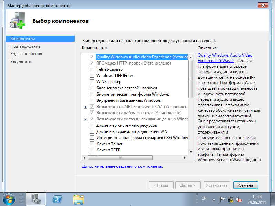Expand Возможности .NET Framework 3.5.1 node
This screenshot has width=275, height=206.
(85, 107)
